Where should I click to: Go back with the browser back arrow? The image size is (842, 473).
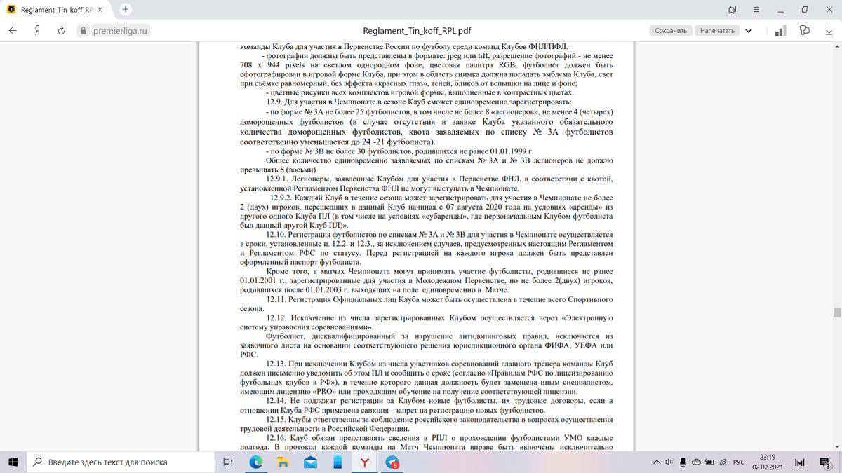(13, 31)
